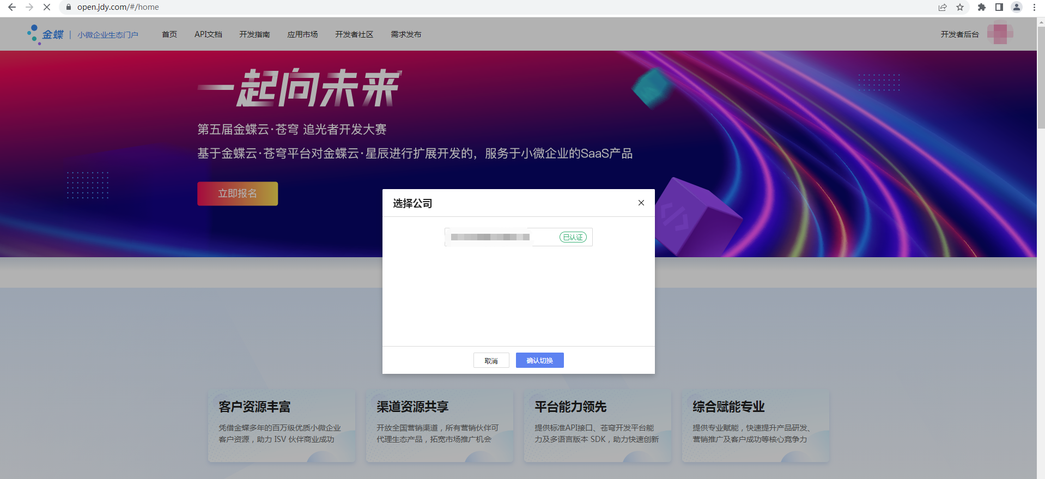Open the 应用市场 nav item
The height and width of the screenshot is (479, 1045).
(302, 34)
